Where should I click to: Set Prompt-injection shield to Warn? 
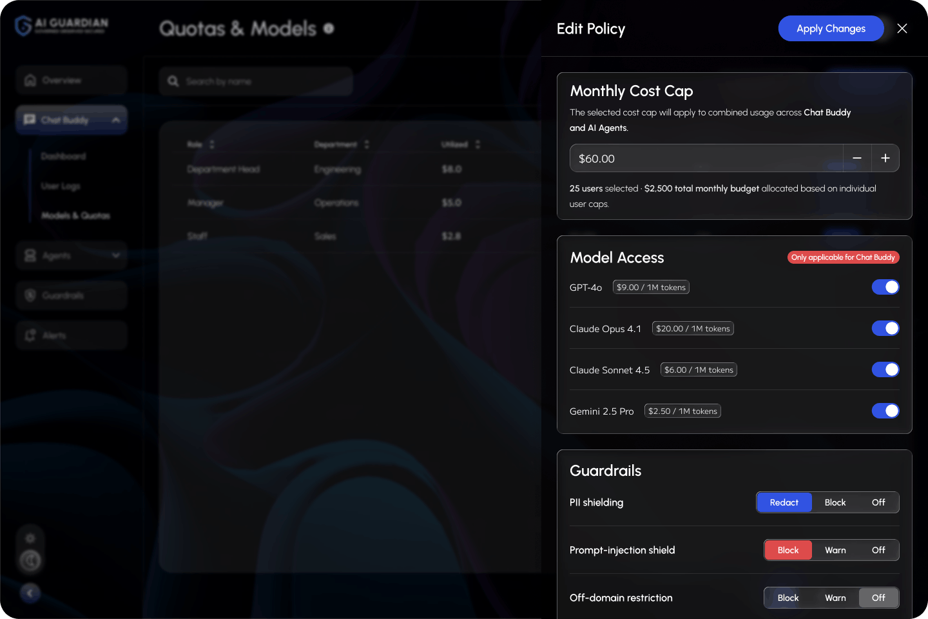pyautogui.click(x=835, y=550)
